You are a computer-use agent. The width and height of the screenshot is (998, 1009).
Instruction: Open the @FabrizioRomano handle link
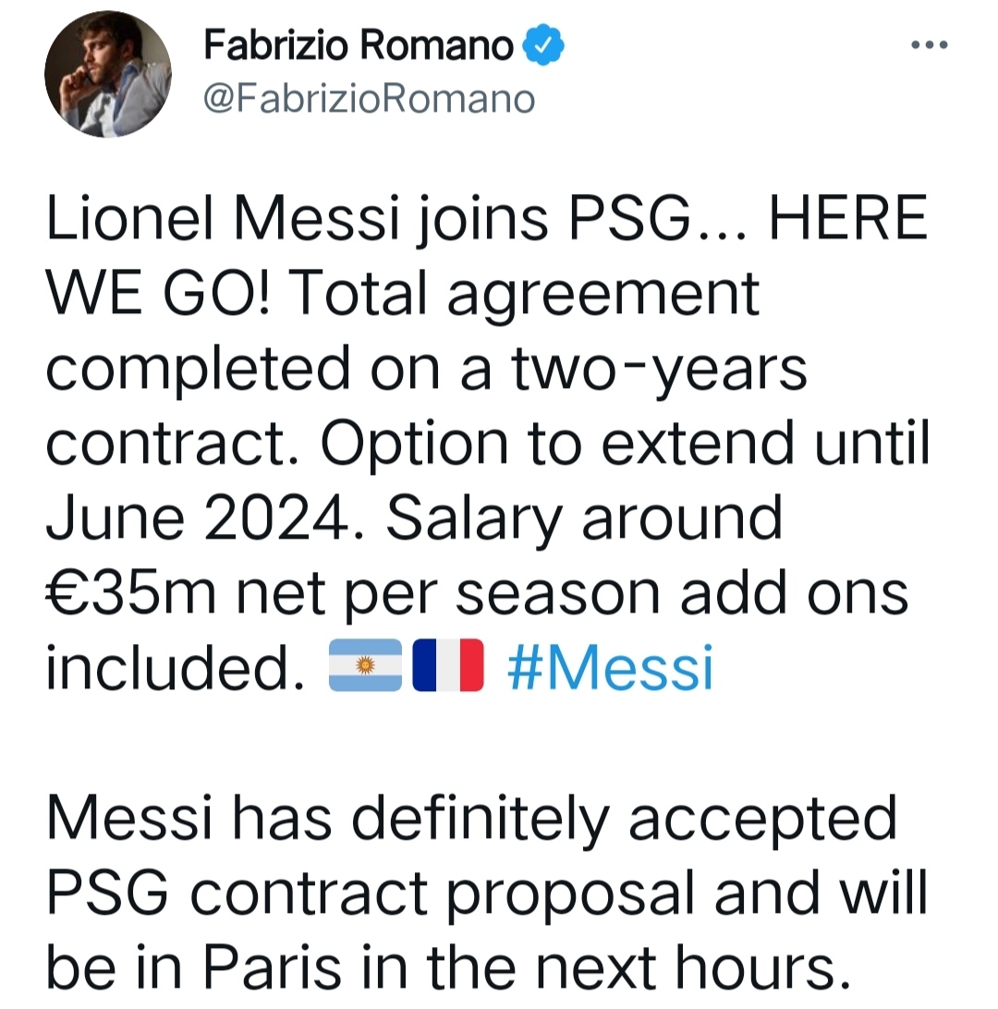tap(369, 96)
